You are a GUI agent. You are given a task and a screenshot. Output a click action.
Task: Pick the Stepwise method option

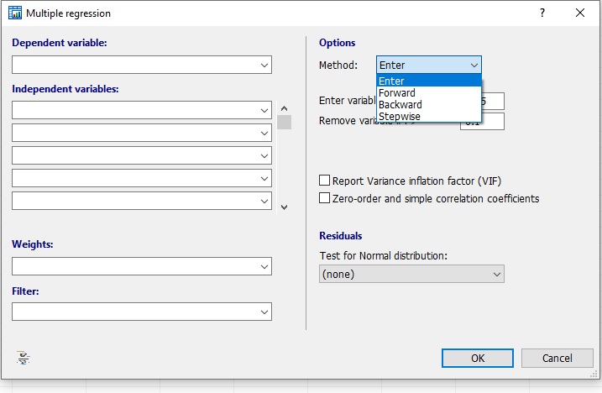[400, 117]
